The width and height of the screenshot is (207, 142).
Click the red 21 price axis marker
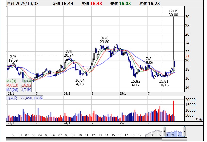point(187,56)
